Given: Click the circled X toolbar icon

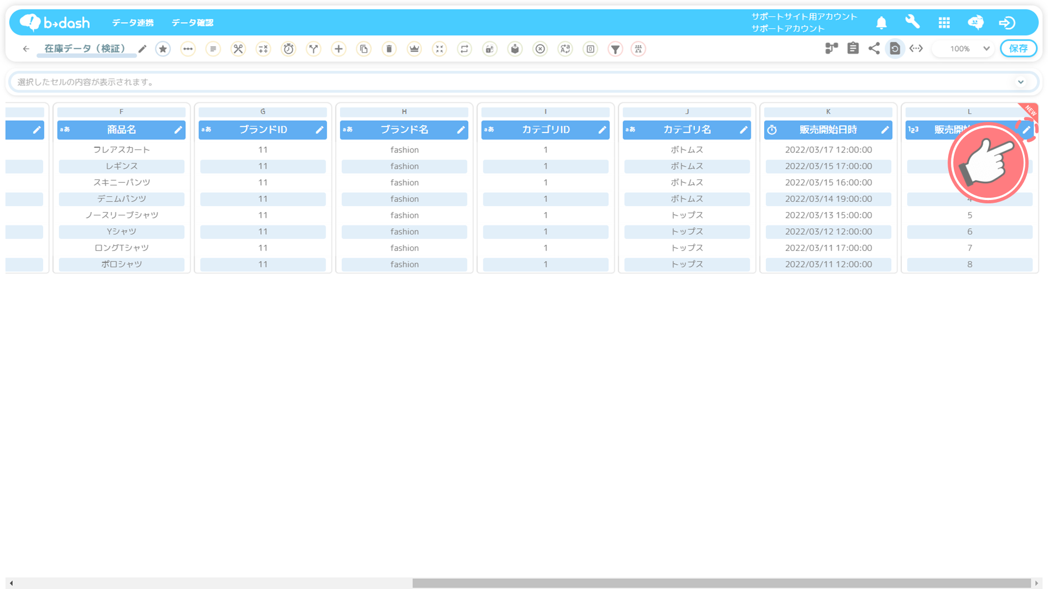Looking at the screenshot, I should (540, 49).
